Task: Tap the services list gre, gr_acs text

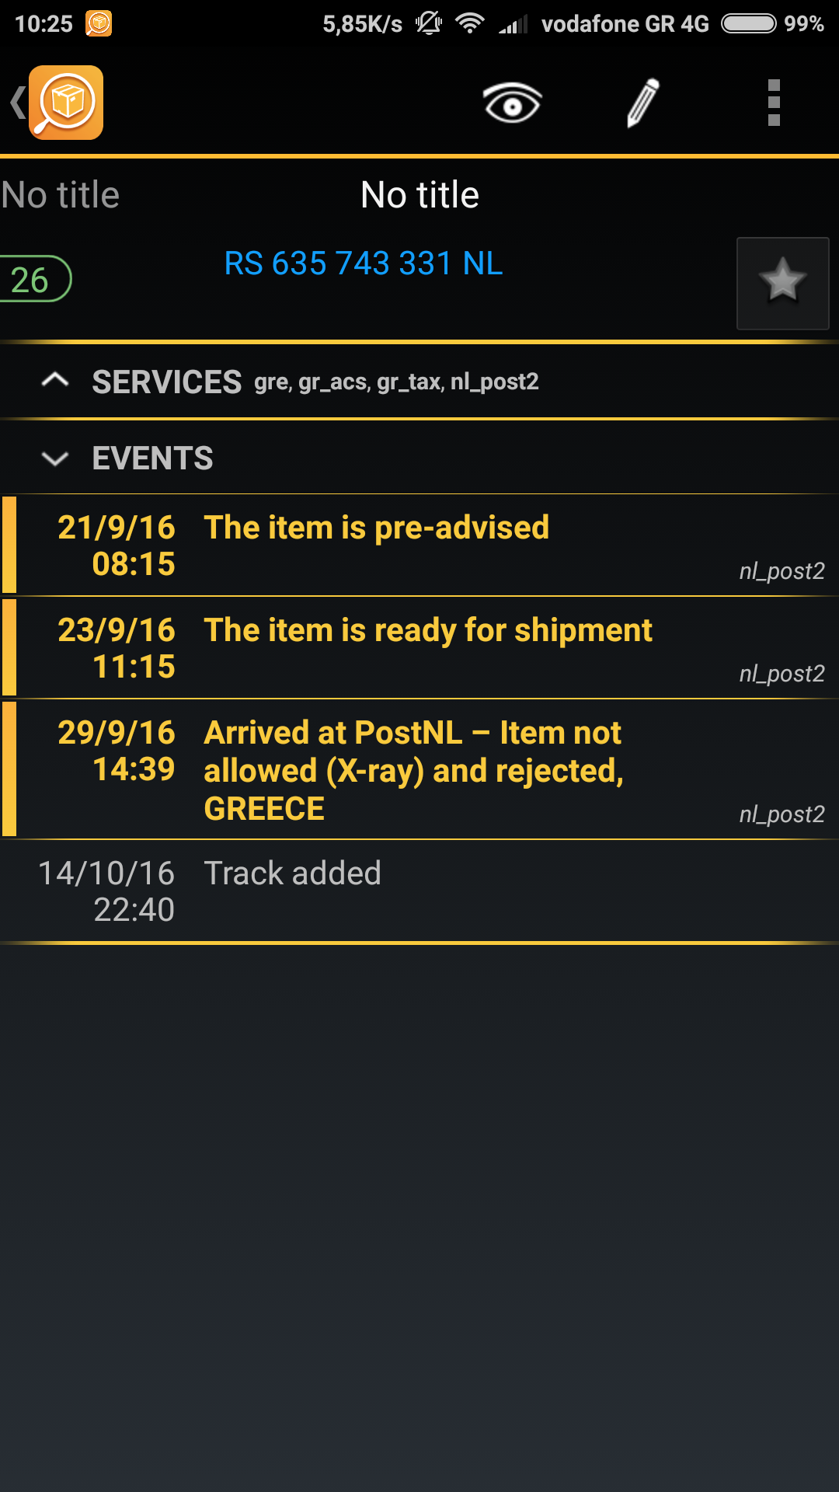Action: click(x=396, y=382)
